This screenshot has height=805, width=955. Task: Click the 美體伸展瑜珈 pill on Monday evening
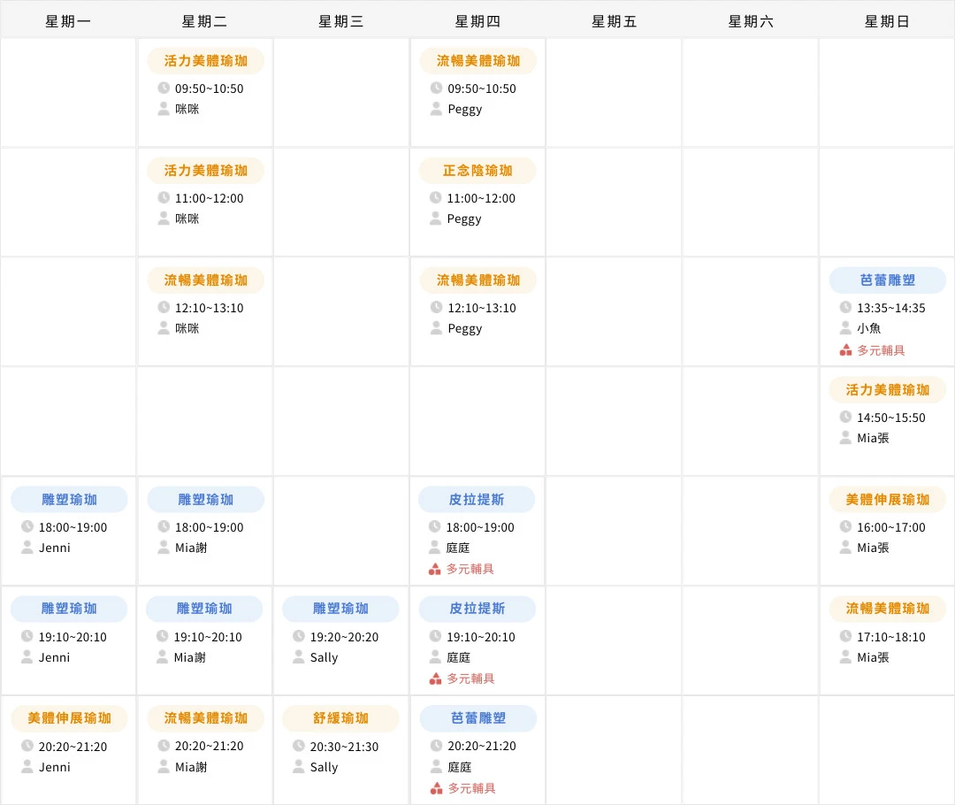pos(68,718)
